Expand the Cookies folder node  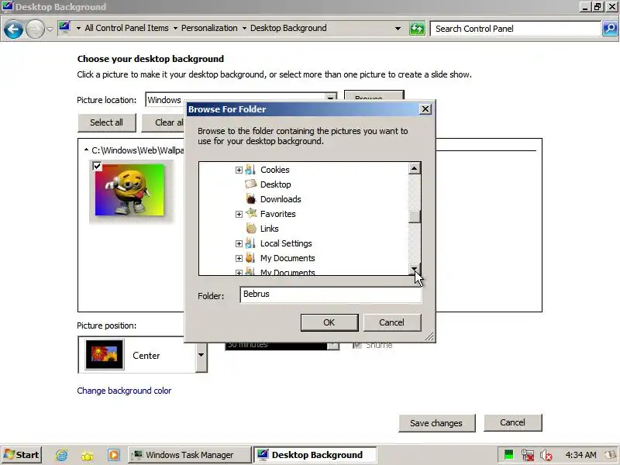(239, 170)
